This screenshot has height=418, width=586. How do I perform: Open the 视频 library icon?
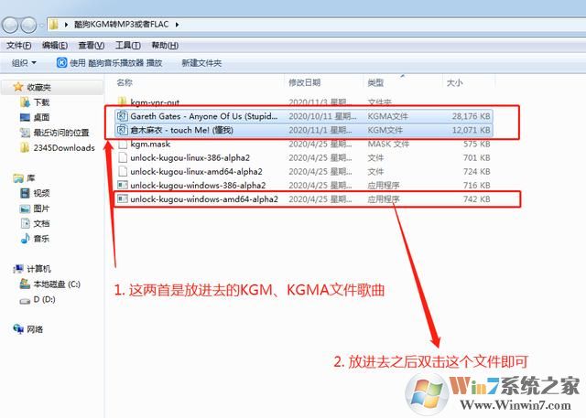(25, 193)
